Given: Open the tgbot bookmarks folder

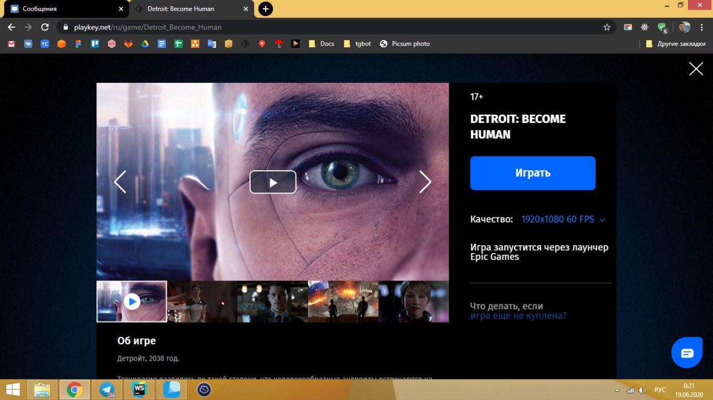Looking at the screenshot, I should pos(357,43).
